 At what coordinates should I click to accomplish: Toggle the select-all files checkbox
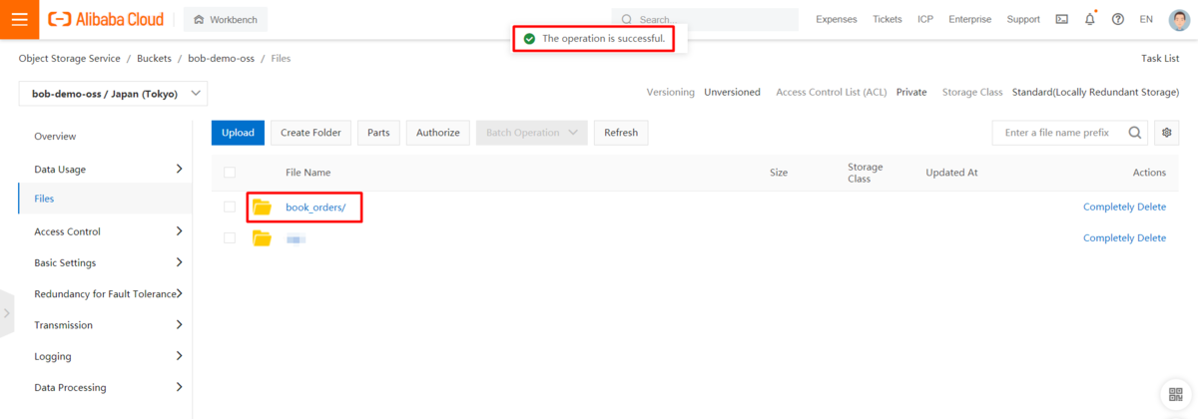pos(230,173)
